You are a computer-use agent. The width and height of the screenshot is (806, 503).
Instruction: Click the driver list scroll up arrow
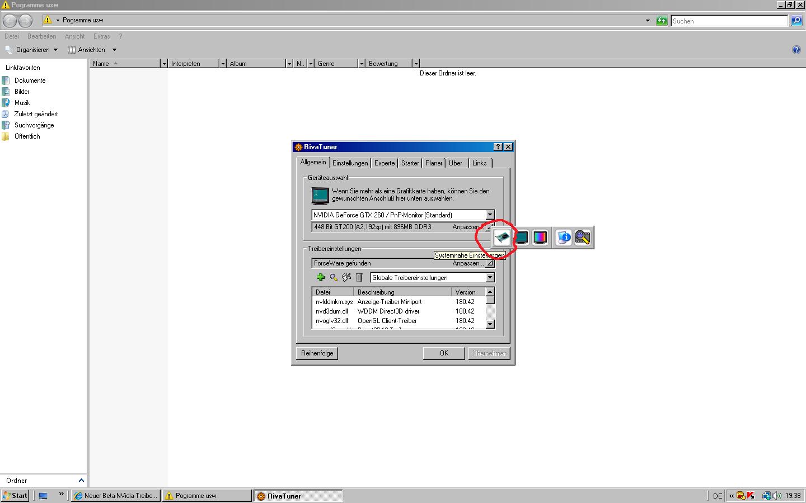(490, 292)
